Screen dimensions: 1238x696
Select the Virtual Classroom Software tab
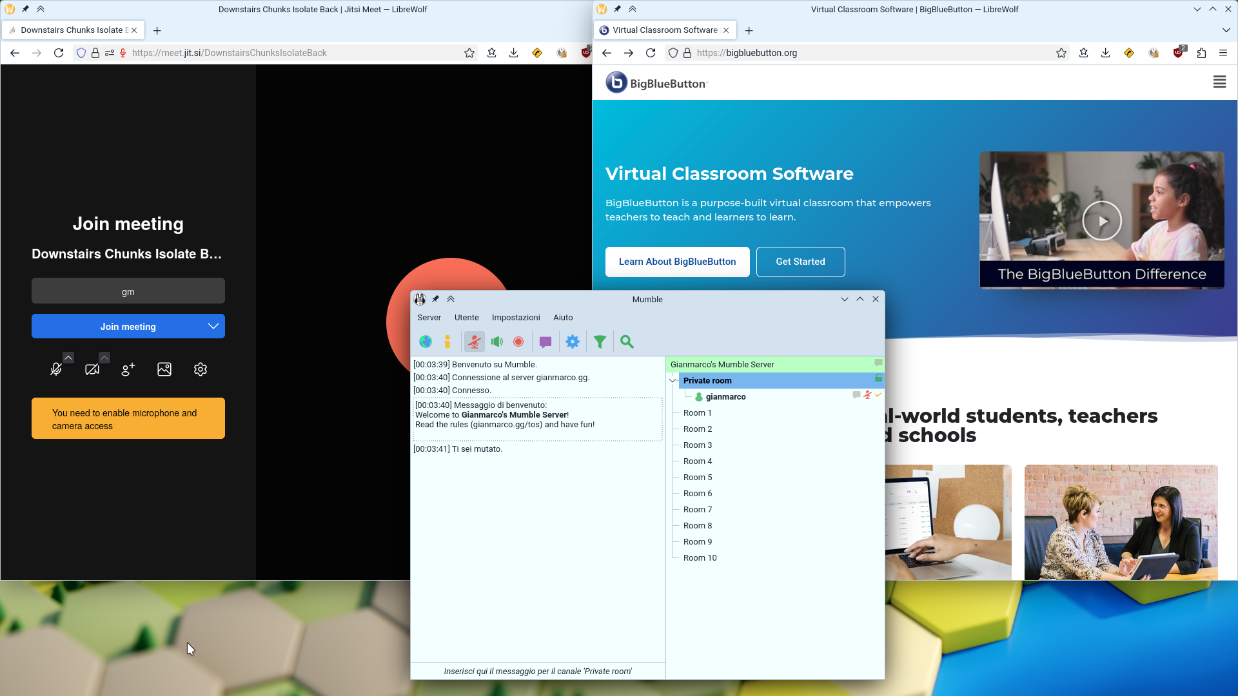point(665,30)
